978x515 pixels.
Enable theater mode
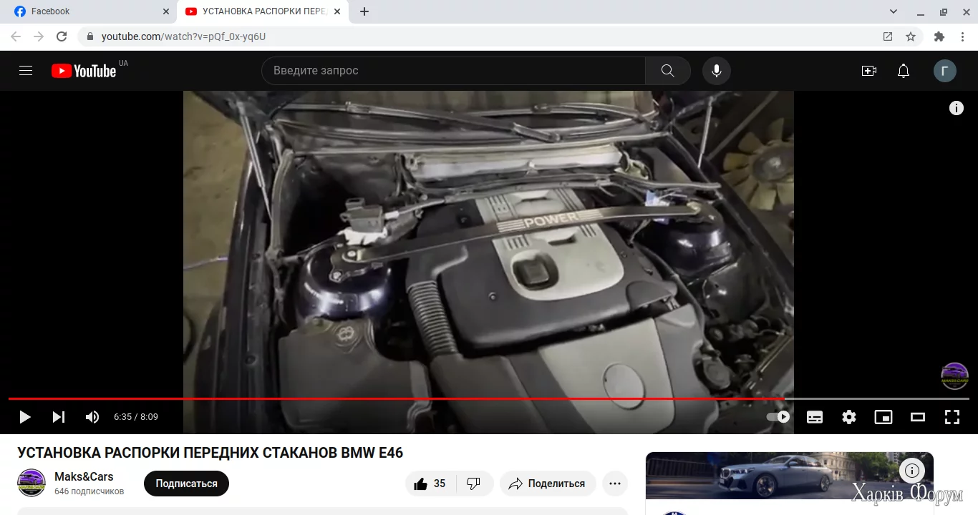pyautogui.click(x=918, y=416)
